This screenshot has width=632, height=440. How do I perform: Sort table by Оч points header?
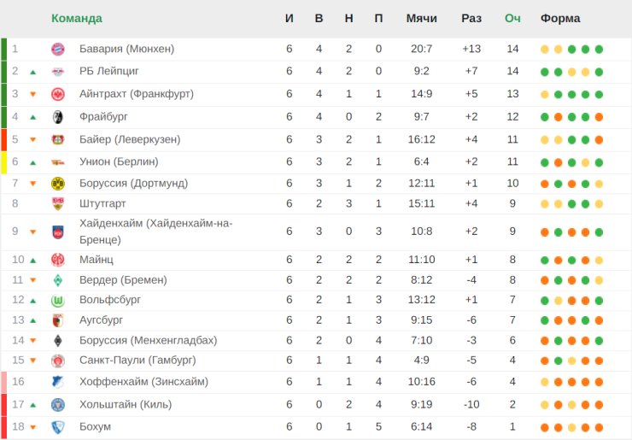pyautogui.click(x=512, y=19)
